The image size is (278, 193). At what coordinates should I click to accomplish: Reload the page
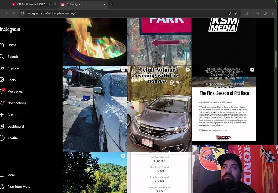(x=13, y=13)
